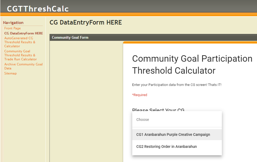
Task: Click the Please Select Your CG label
Action: click(158, 110)
